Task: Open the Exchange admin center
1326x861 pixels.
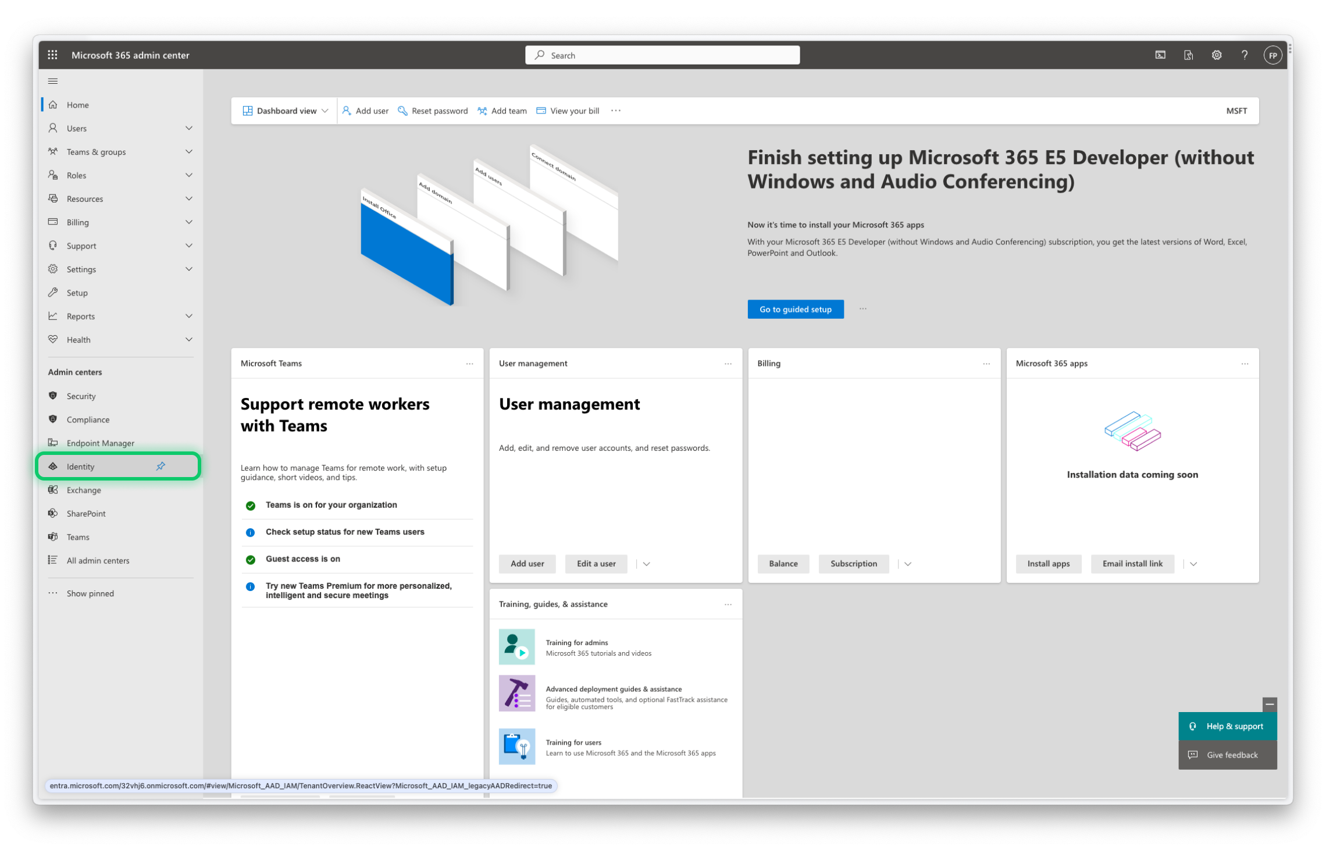Action: coord(84,490)
